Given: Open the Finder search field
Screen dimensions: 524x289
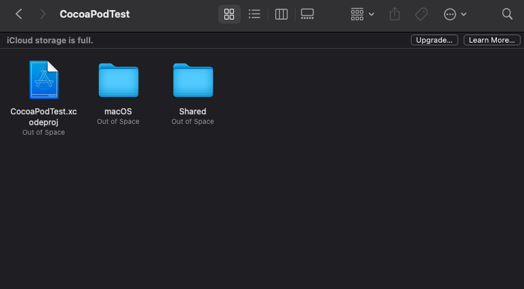Looking at the screenshot, I should (x=507, y=14).
